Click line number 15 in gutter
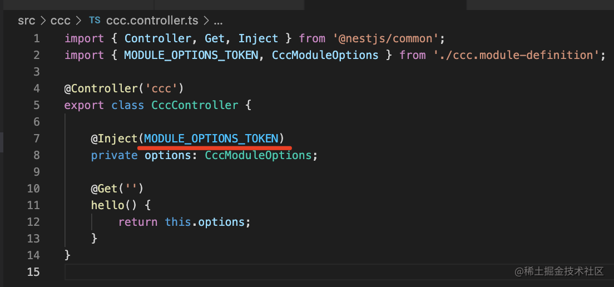 coord(34,272)
